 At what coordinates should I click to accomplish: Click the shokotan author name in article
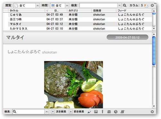[50, 52]
